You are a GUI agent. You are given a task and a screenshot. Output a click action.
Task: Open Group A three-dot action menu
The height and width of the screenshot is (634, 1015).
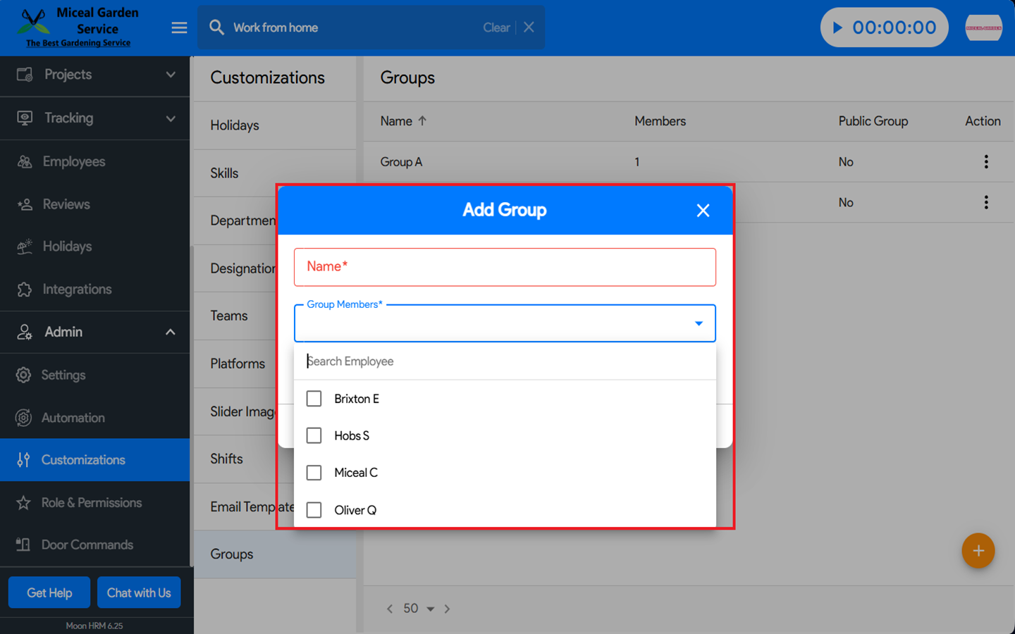coord(985,162)
